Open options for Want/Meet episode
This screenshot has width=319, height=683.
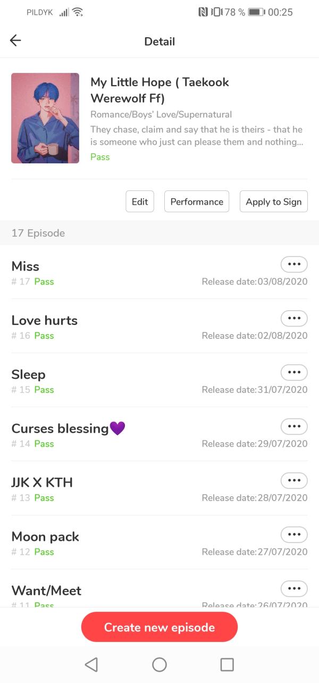[294, 589]
